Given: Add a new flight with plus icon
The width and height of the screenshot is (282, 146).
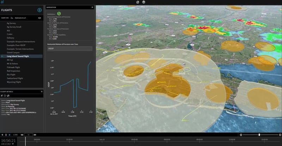Looking at the screenshot, I should coord(39,10).
